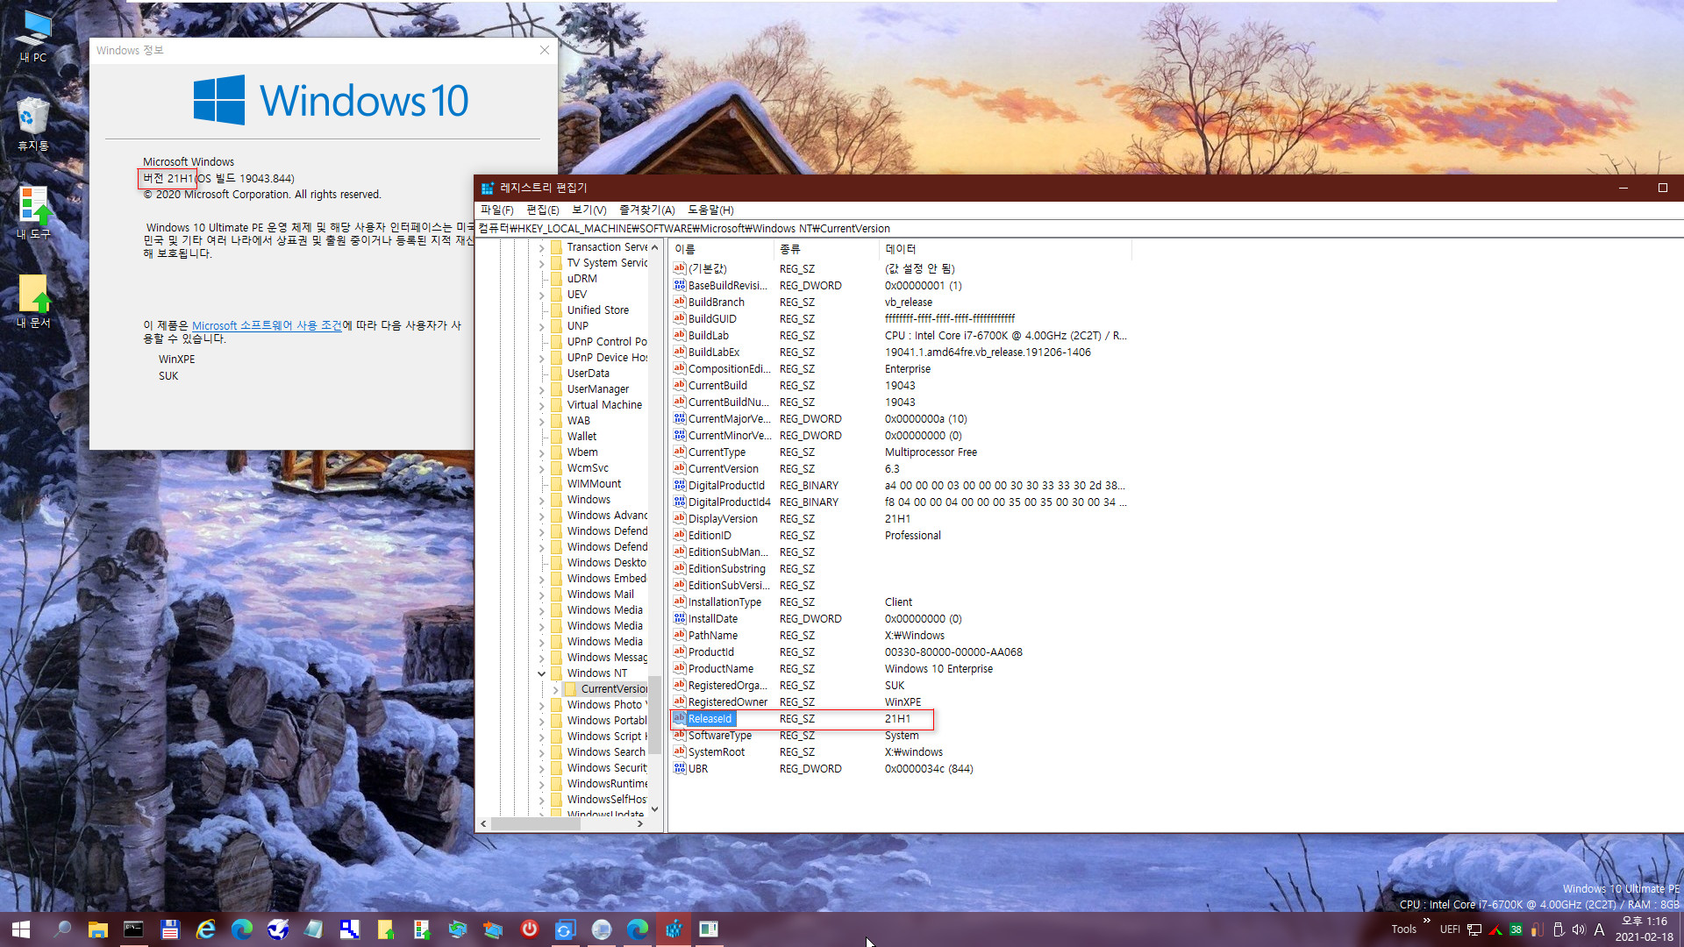The width and height of the screenshot is (1684, 947).
Task: Expand the Windows Search tree node
Action: point(541,752)
